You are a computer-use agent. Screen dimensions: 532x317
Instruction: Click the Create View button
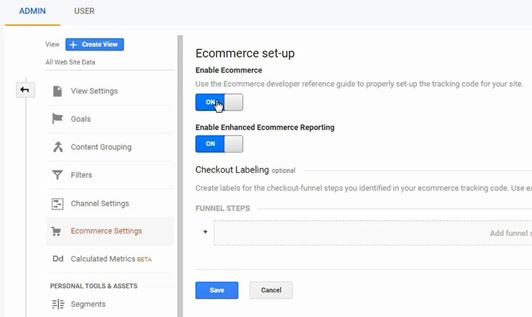tap(95, 44)
